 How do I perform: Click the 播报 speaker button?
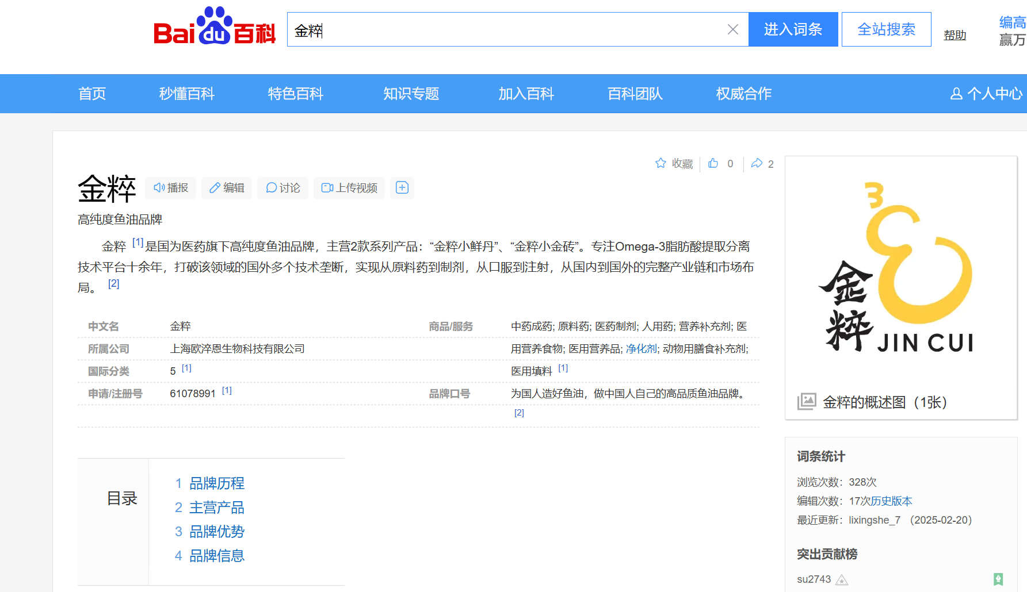[171, 188]
